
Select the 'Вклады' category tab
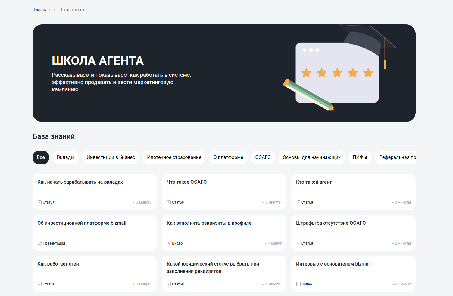[66, 157]
